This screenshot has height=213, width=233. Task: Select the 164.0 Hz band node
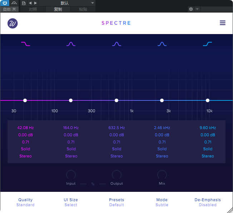(71, 100)
